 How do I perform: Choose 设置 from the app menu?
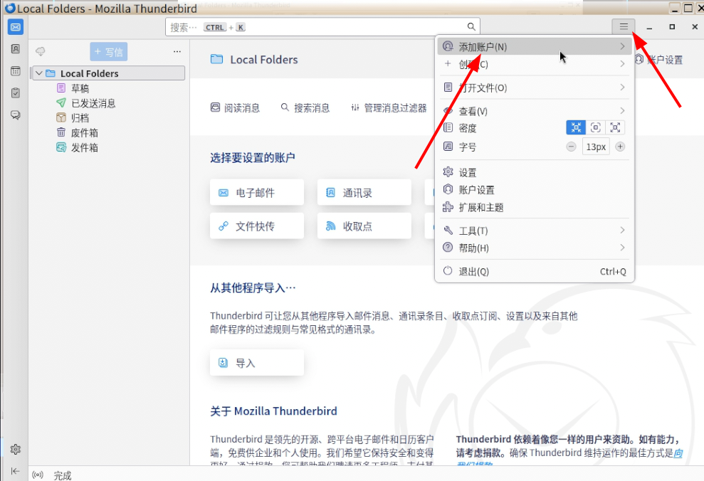(535, 173)
